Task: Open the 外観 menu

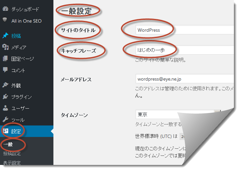Action: [x=16, y=85]
